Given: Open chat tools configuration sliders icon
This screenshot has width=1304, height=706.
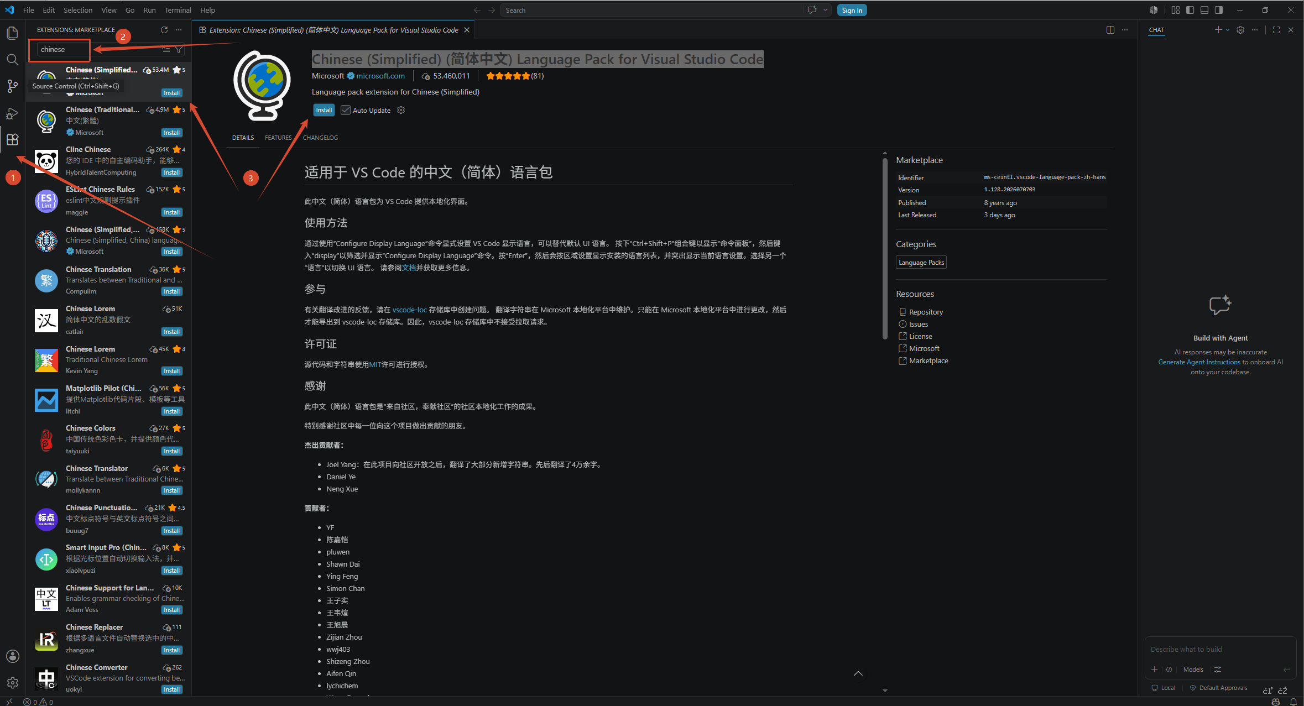Looking at the screenshot, I should [1218, 669].
